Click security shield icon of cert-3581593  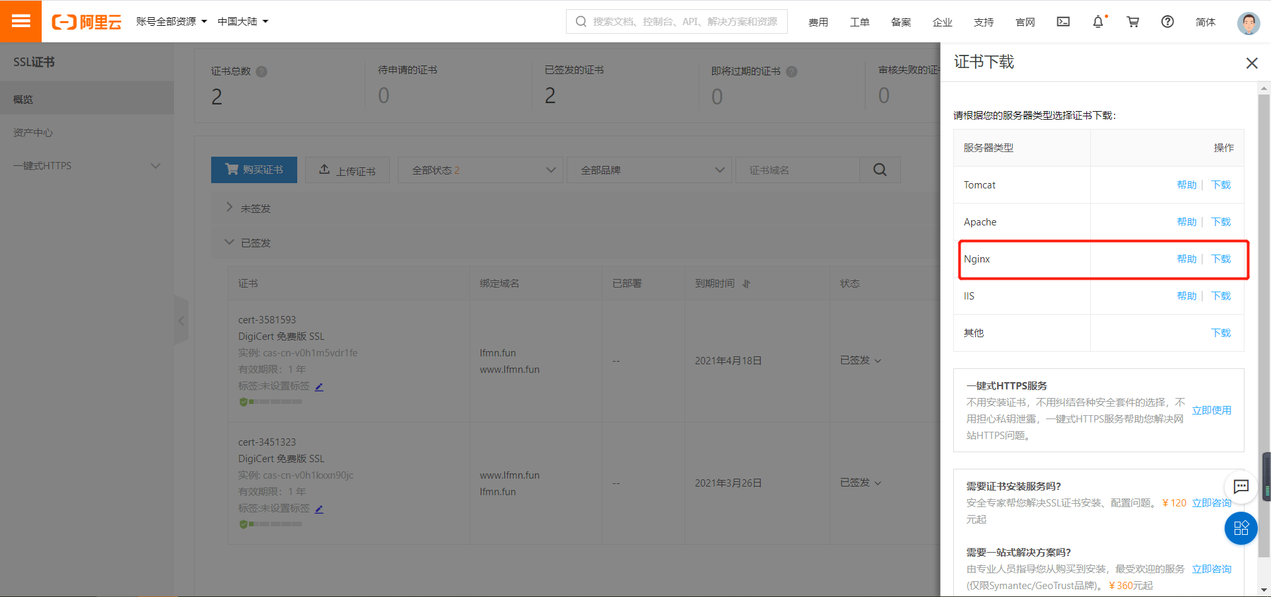pyautogui.click(x=243, y=402)
